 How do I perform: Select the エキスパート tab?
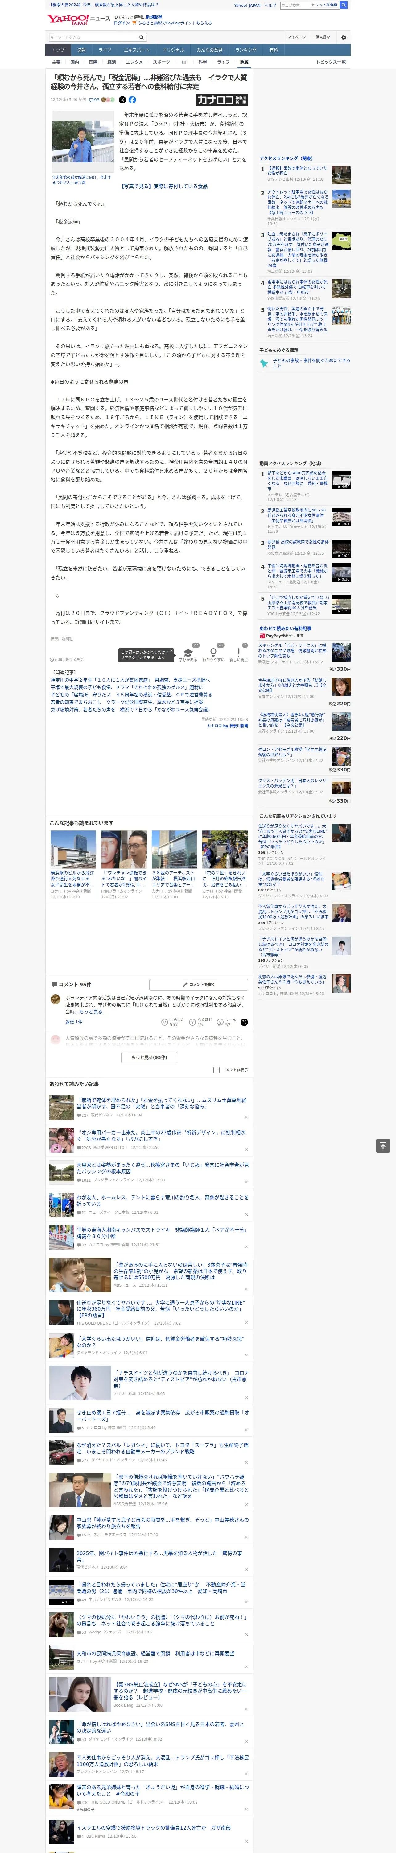coord(137,50)
